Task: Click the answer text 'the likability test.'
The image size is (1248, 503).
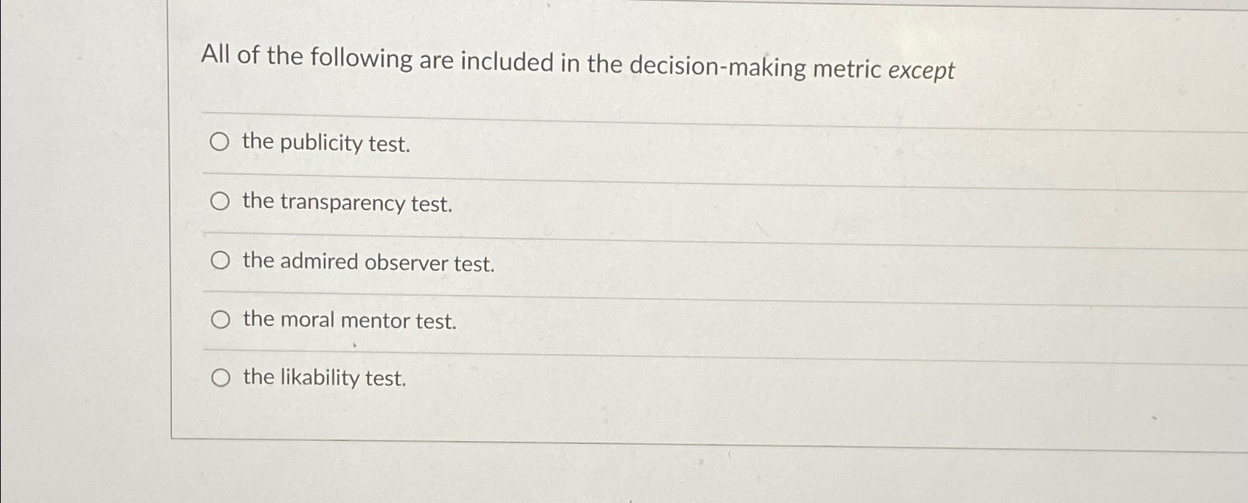Action: (325, 378)
